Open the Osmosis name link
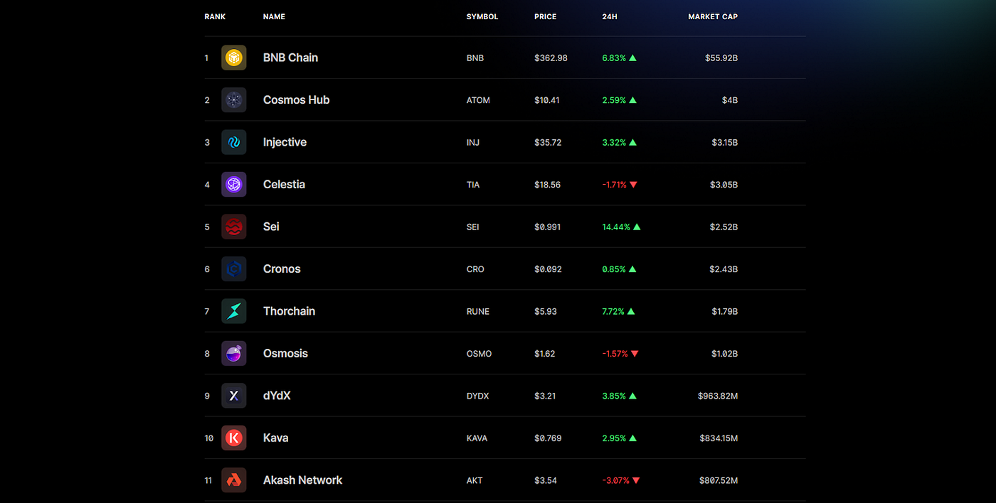Screen dimensions: 996x503 [x=285, y=354]
